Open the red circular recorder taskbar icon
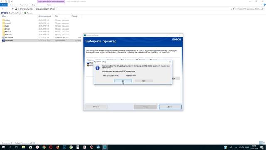This screenshot has width=266, height=150. 91,147
